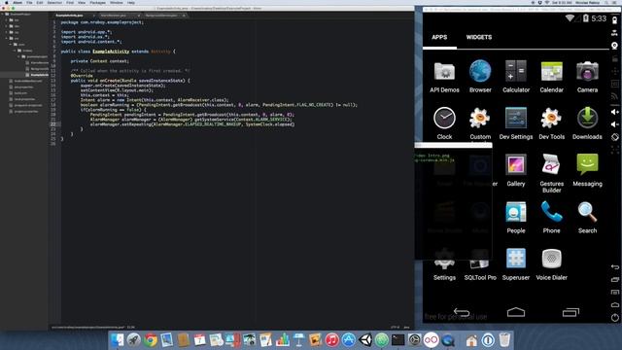622x350 pixels.
Task: Open the Help menu
Action: point(131,3)
